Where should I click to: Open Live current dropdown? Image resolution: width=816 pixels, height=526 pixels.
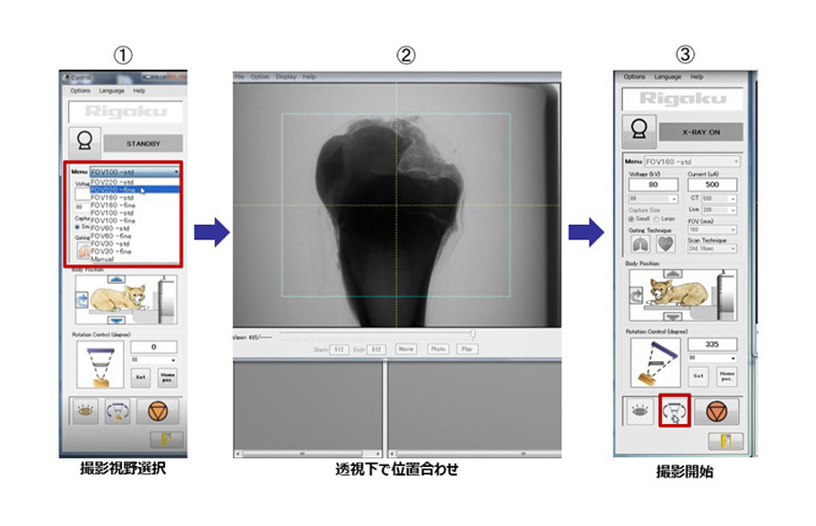pyautogui.click(x=719, y=211)
